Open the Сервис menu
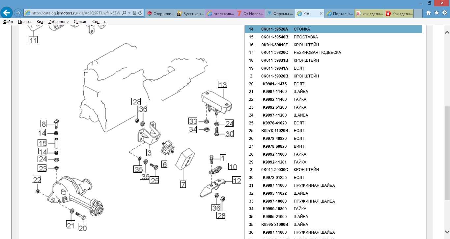 (80, 22)
